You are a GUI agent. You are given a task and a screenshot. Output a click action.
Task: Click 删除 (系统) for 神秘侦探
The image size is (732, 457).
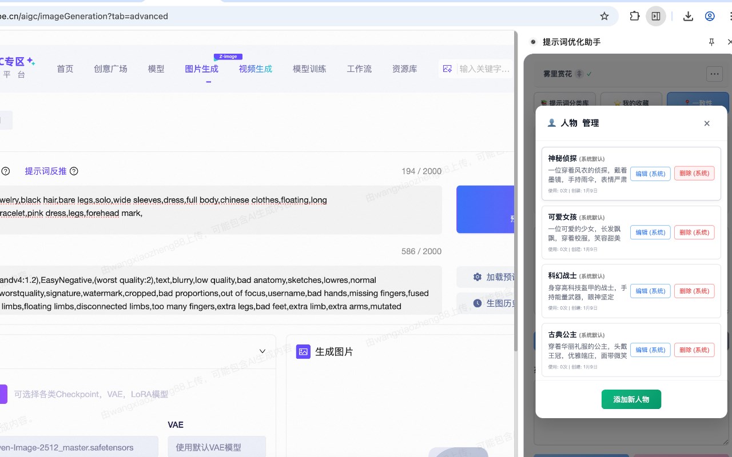pyautogui.click(x=694, y=174)
